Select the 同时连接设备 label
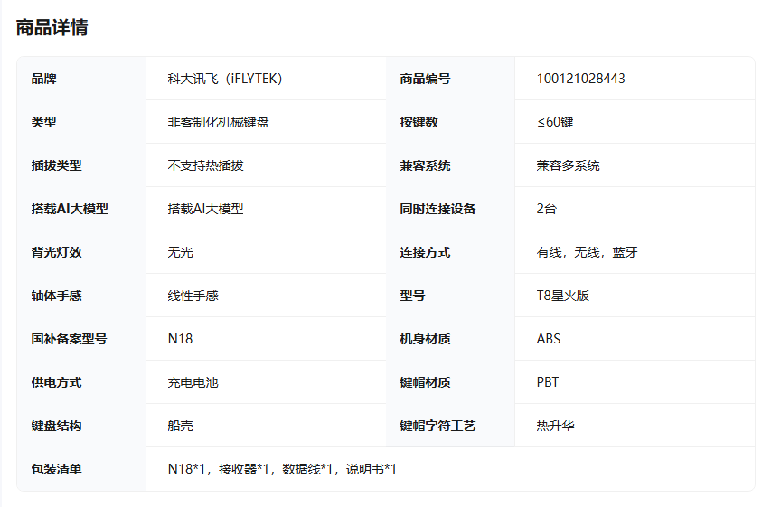The height and width of the screenshot is (507, 762). [x=437, y=209]
